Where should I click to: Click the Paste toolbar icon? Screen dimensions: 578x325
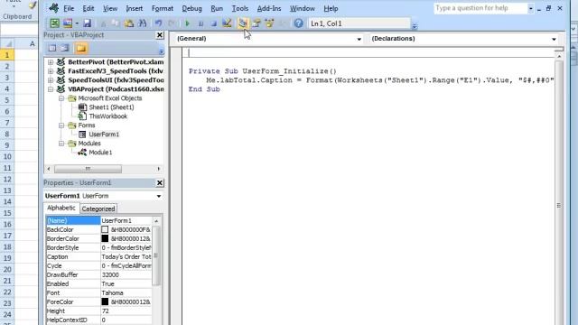click(129, 23)
